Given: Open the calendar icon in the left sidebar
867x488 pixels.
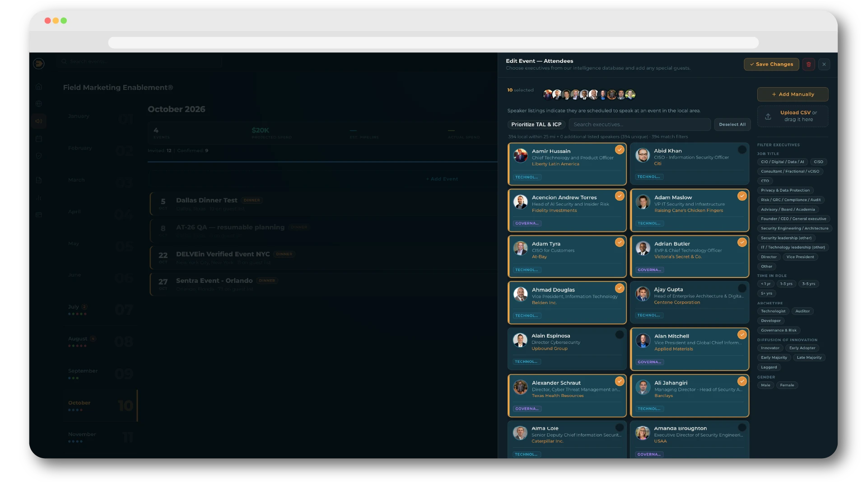Looking at the screenshot, I should pyautogui.click(x=39, y=139).
